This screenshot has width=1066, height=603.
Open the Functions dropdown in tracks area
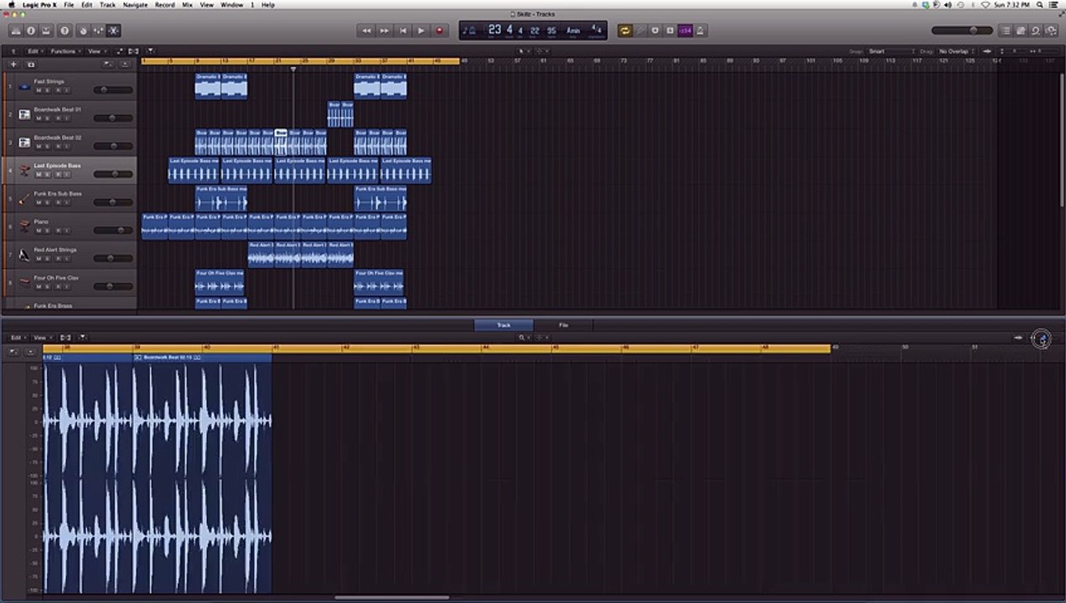click(64, 51)
